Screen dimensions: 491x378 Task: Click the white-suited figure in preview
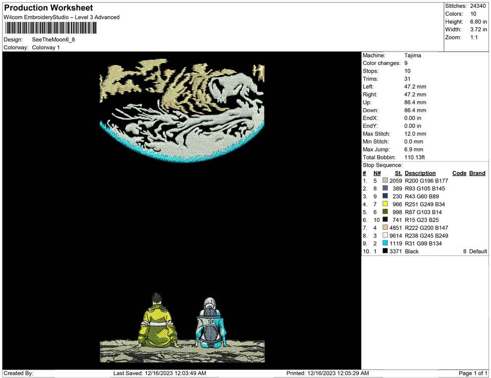211,322
